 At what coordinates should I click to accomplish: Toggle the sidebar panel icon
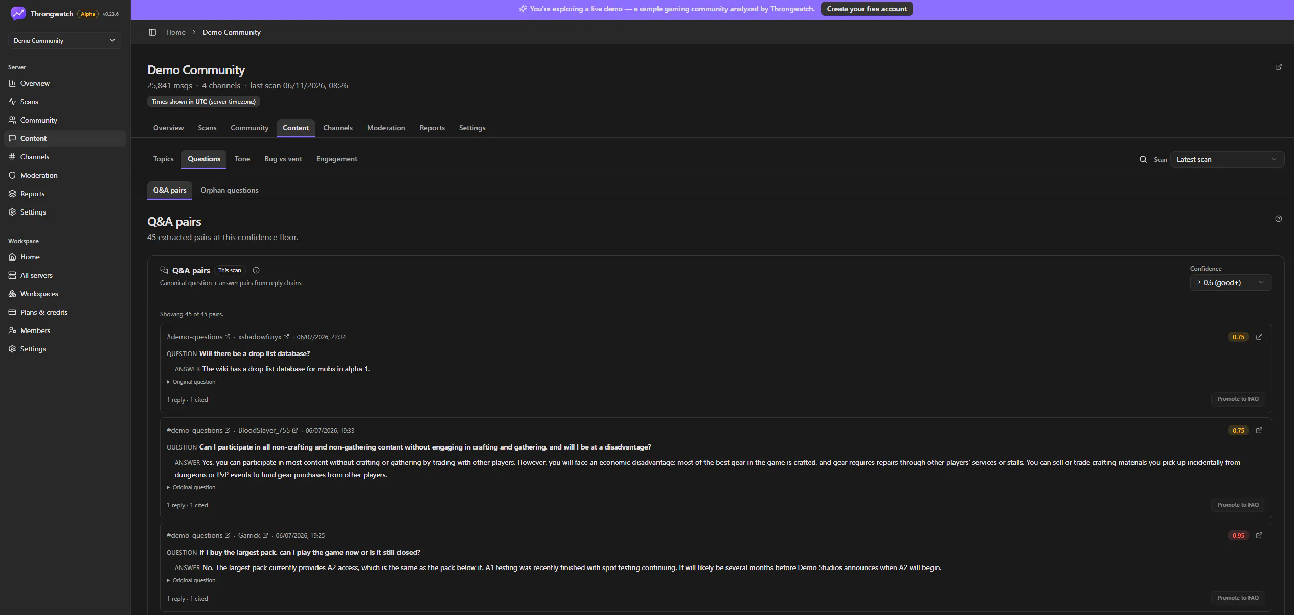coord(152,32)
